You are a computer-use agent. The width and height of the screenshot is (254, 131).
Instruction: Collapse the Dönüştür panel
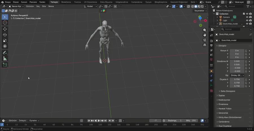pos(222,46)
